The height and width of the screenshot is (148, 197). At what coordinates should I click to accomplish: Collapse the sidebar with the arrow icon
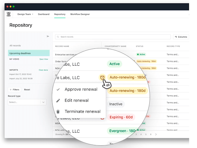[x=48, y=37]
